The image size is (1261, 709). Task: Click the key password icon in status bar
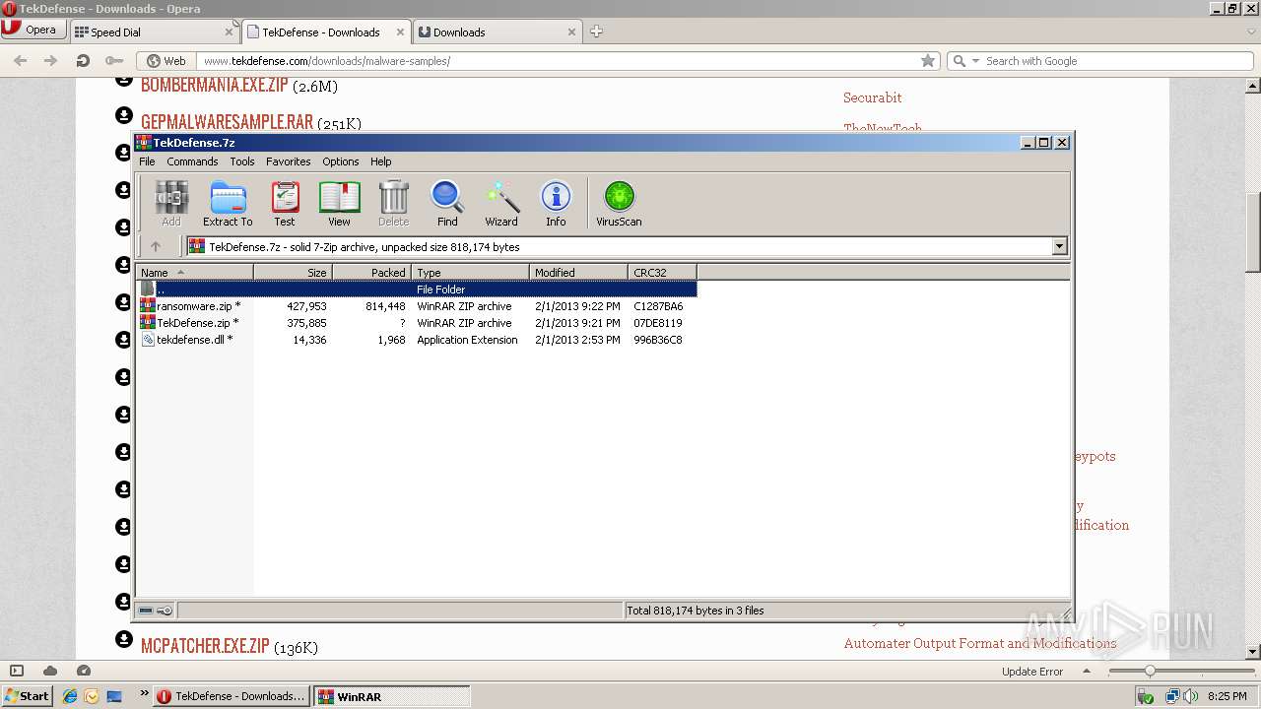click(x=165, y=611)
